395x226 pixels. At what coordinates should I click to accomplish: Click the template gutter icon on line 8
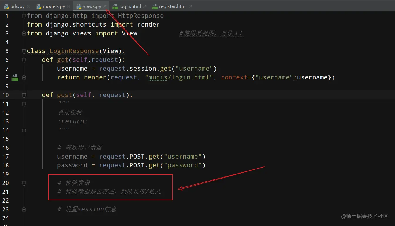coord(15,77)
